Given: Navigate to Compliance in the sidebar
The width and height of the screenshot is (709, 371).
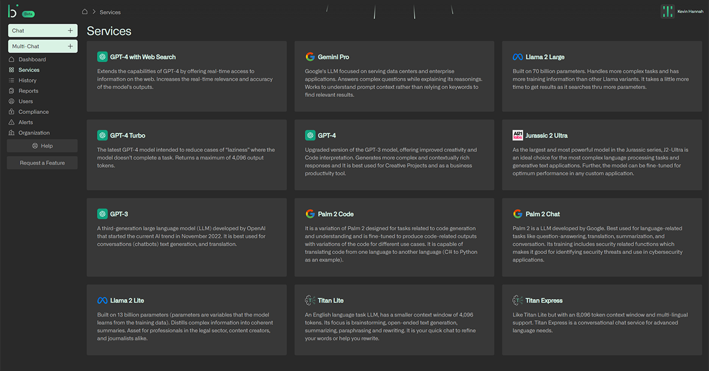Looking at the screenshot, I should [x=33, y=112].
